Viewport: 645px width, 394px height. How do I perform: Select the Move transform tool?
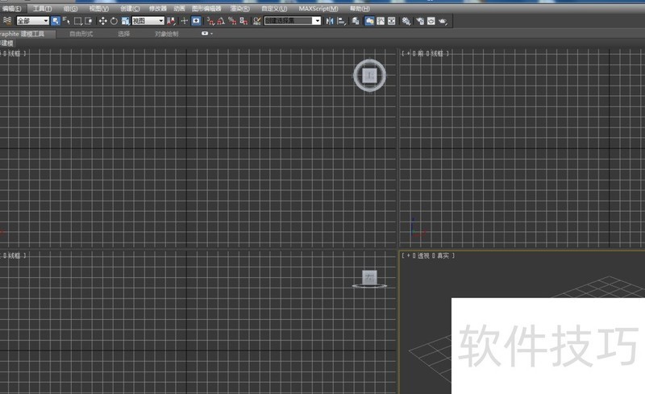click(102, 20)
